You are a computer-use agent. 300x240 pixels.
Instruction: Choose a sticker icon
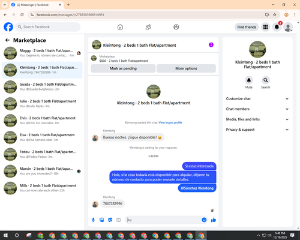pos(110,220)
